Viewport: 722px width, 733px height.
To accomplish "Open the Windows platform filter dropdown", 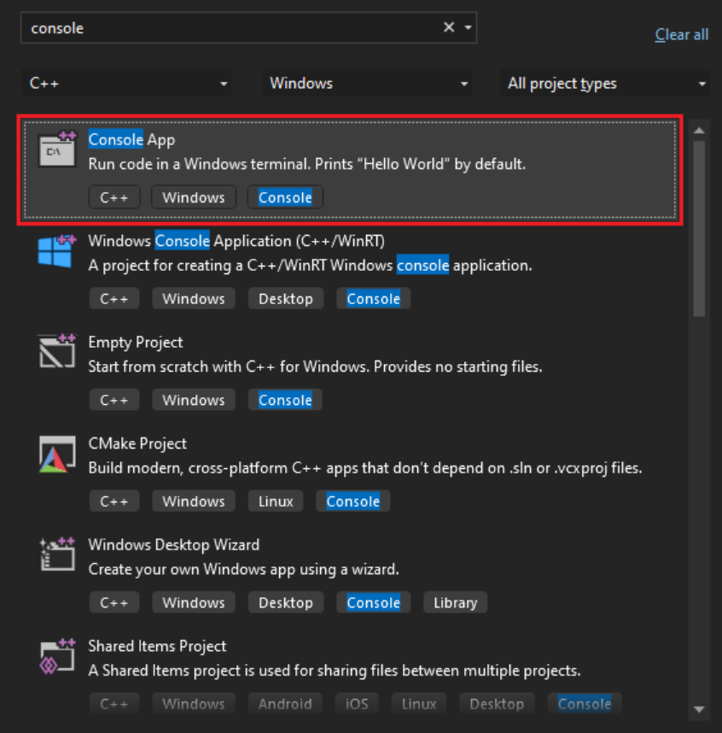I will pos(367,83).
